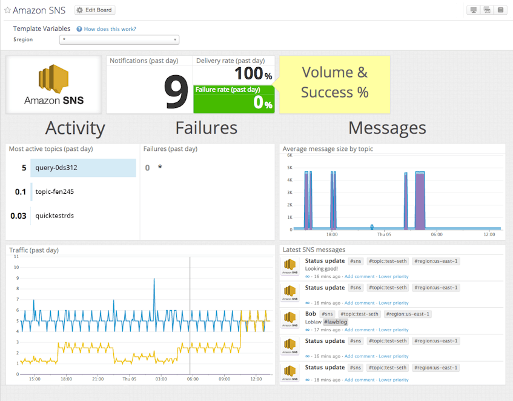The width and height of the screenshot is (513, 401).
Task: Switch to TV monitor display mode icon
Action: [473, 10]
